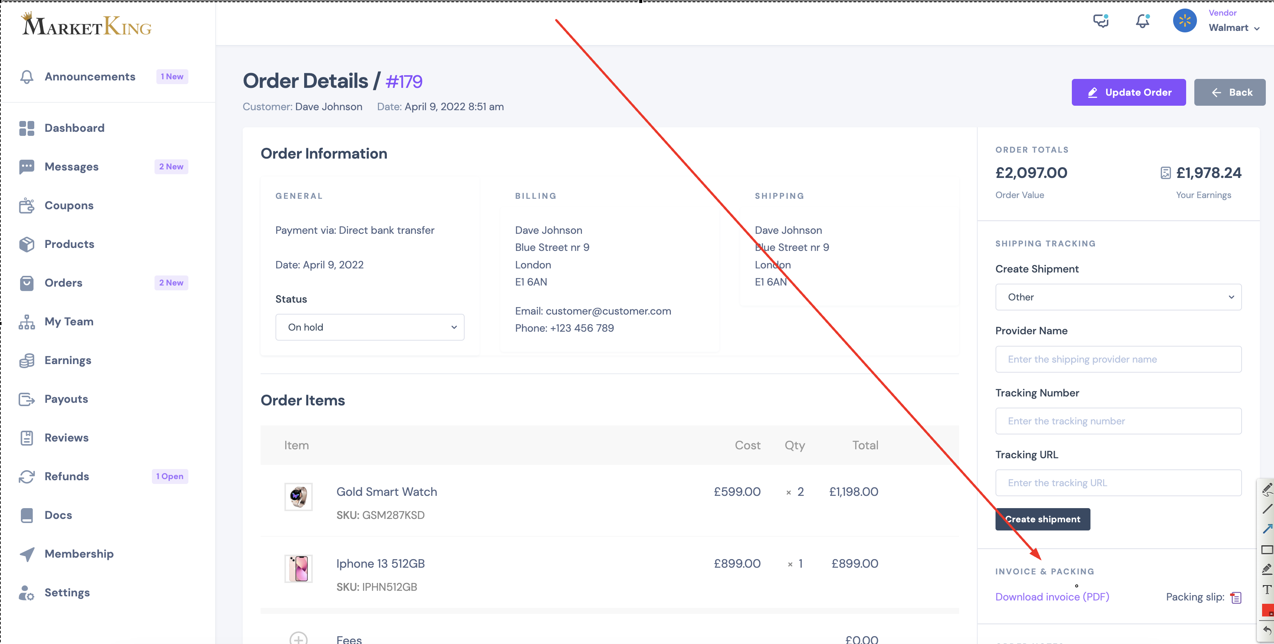Click the Refunds arrows icon
This screenshot has width=1274, height=644.
pos(27,476)
